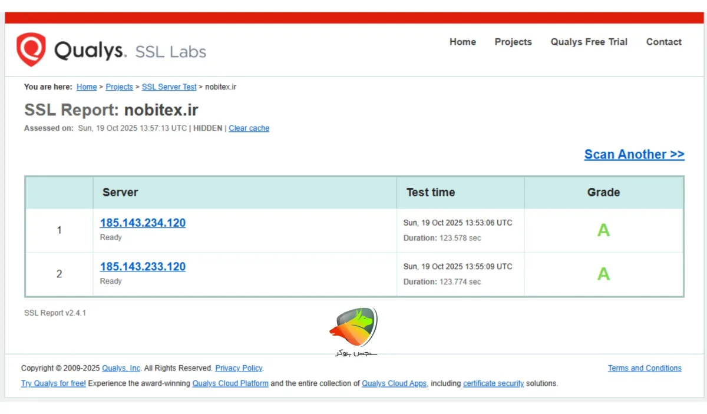
Task: Open server 185.143.233.120 report
Action: coord(143,266)
